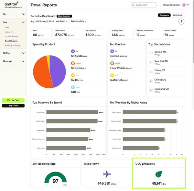Click the Fees icon in Spend by Product
Image resolution: width=194 pixels, height=191 pixels.
tap(73, 87)
